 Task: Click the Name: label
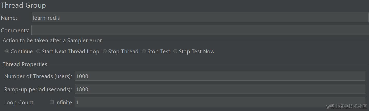9,18
